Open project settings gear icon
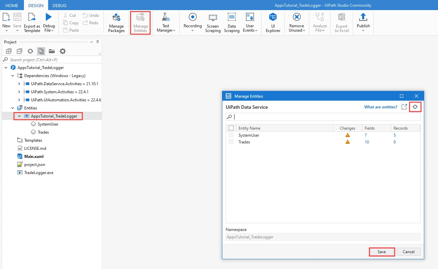 (x=63, y=51)
